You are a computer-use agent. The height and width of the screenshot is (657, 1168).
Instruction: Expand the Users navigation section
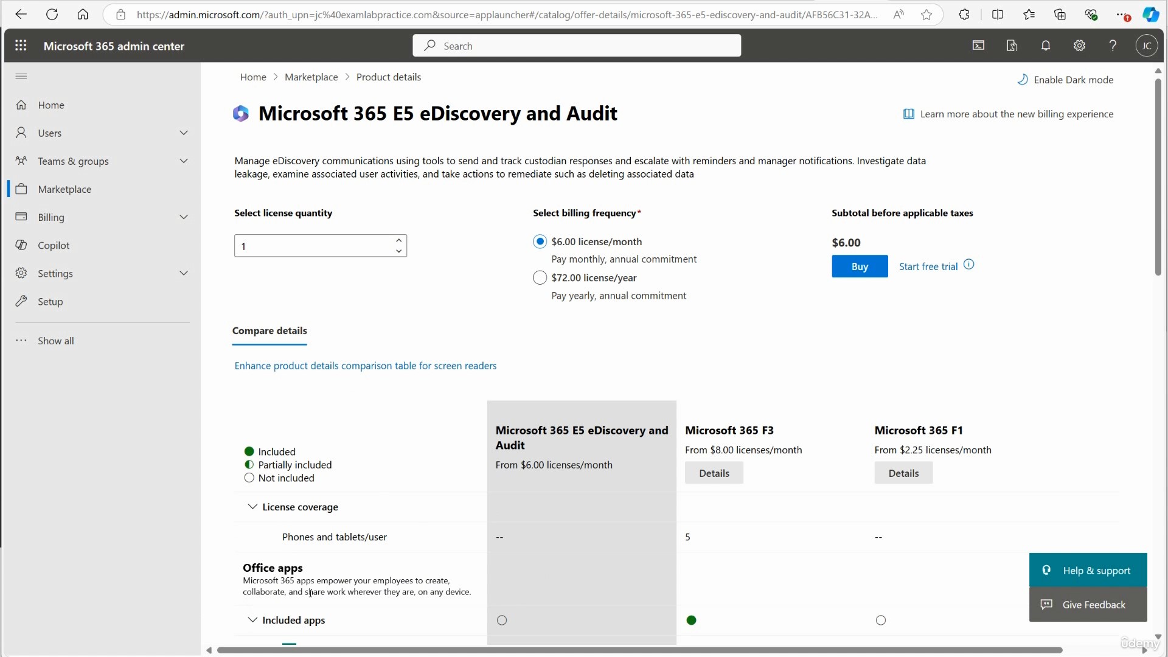click(184, 133)
